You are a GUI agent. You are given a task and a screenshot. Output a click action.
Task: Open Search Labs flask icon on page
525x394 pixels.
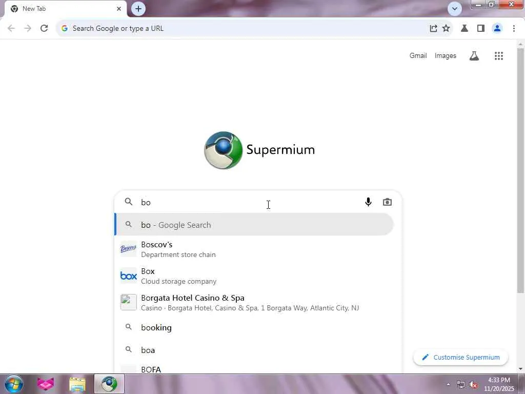(474, 55)
